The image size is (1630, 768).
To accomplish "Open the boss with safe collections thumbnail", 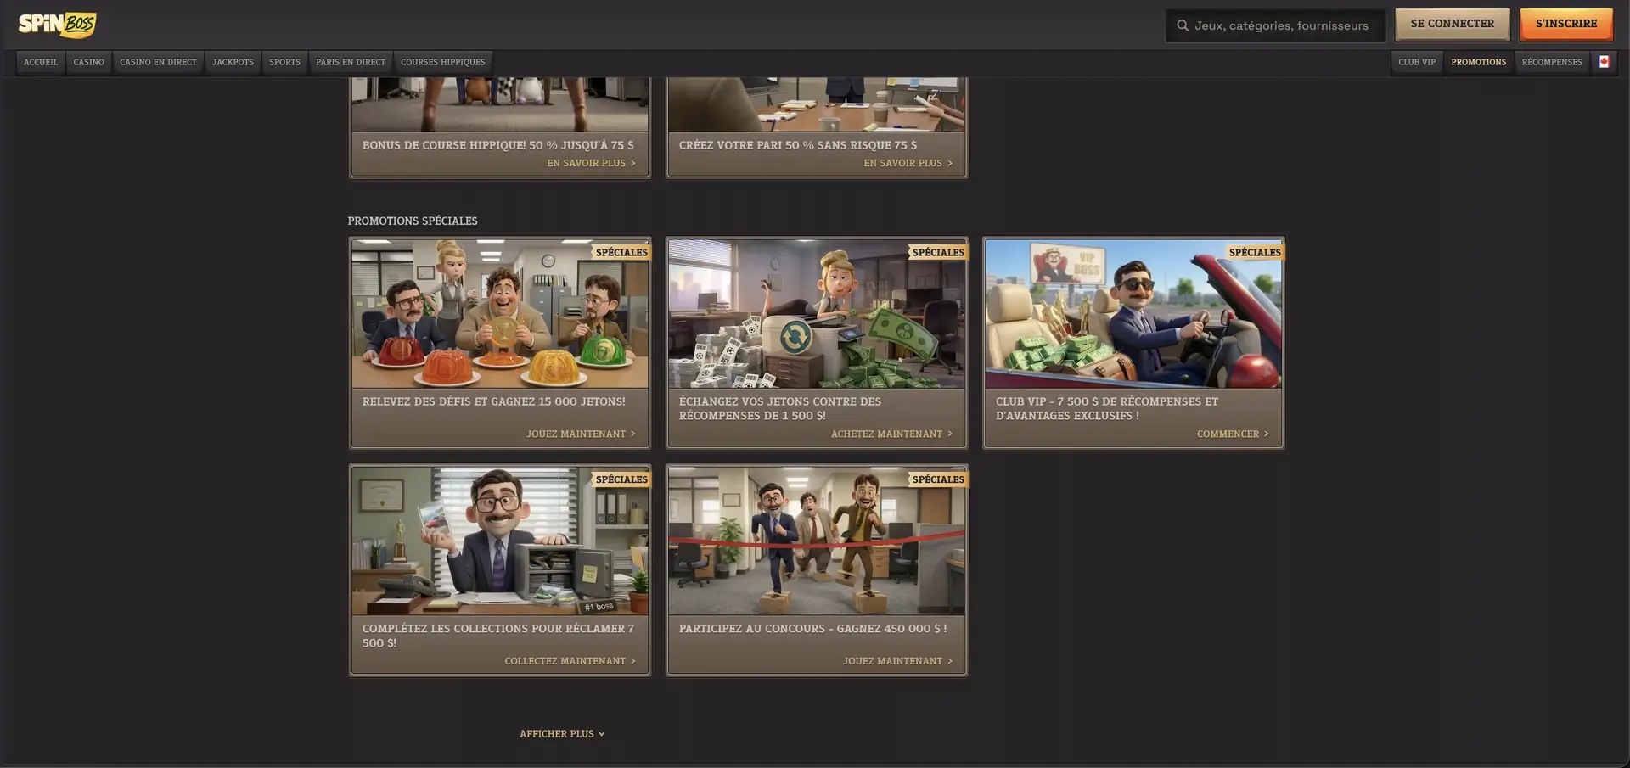I will [x=500, y=541].
